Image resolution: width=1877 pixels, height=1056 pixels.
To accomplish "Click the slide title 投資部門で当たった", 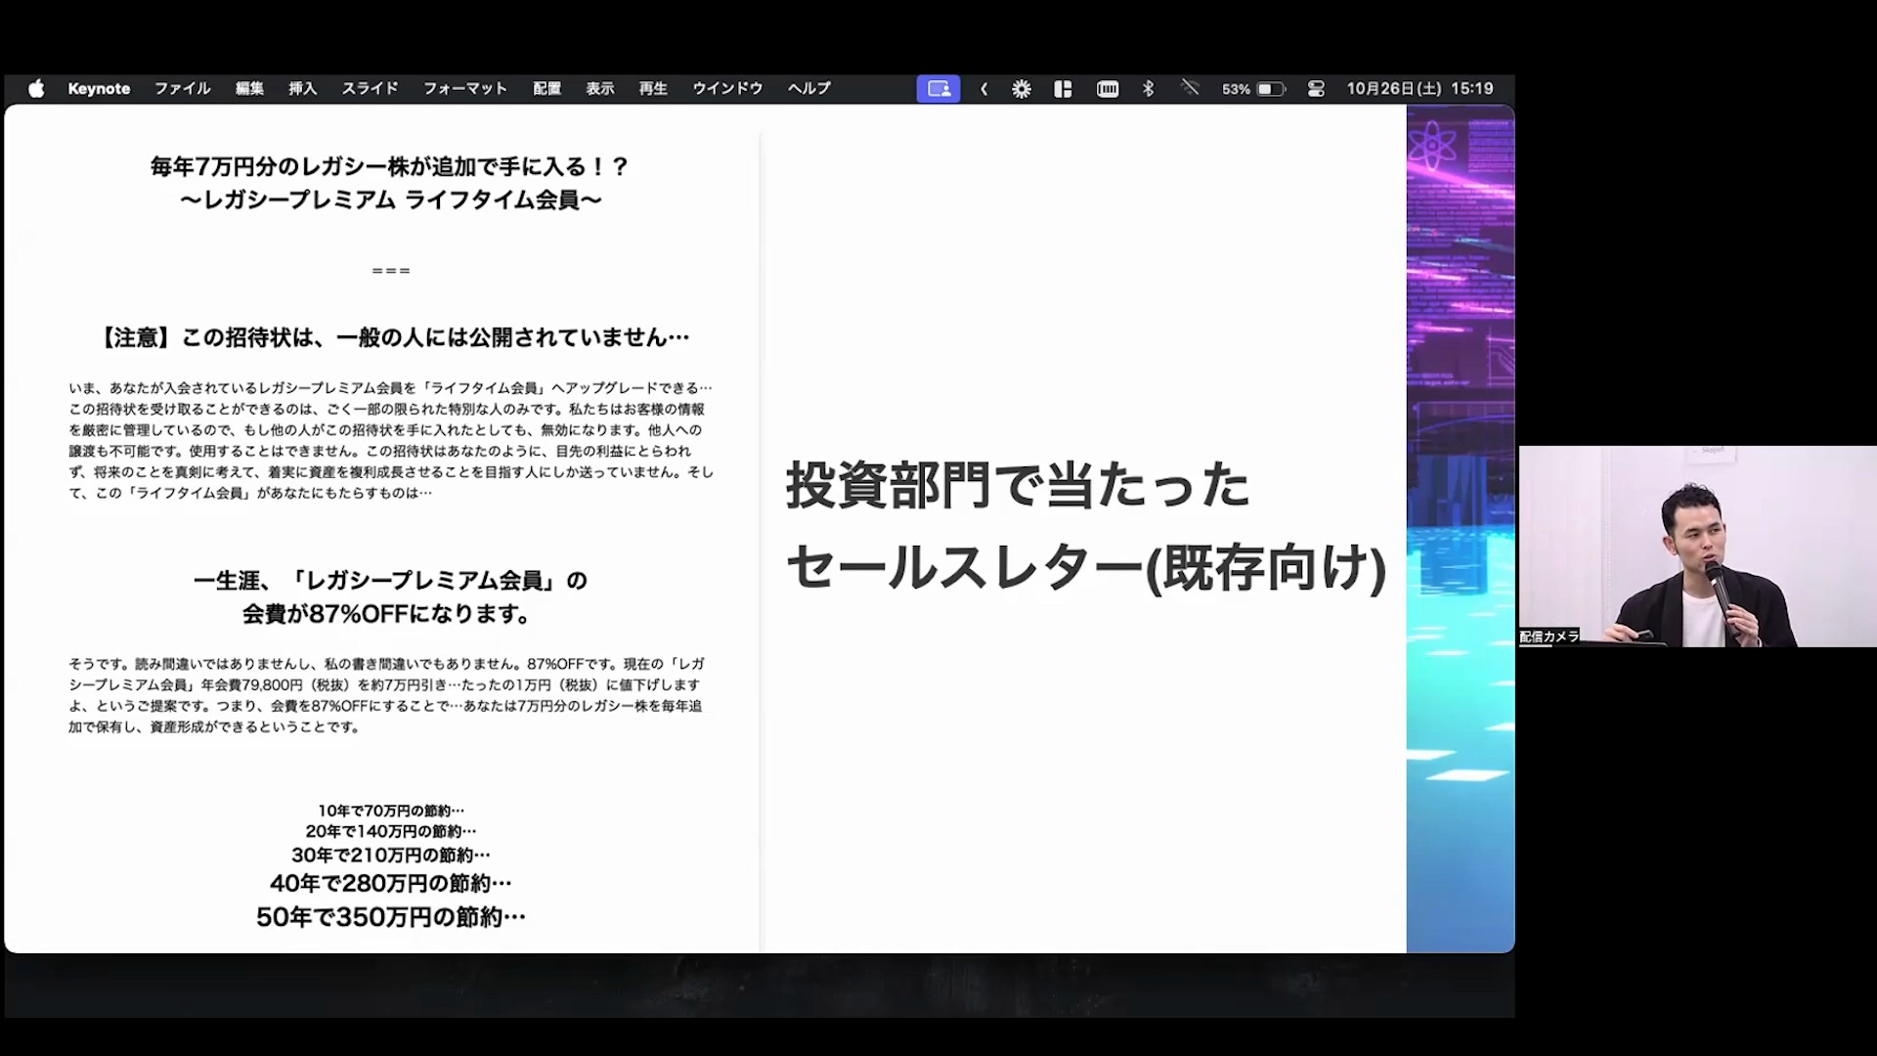I will (1018, 486).
